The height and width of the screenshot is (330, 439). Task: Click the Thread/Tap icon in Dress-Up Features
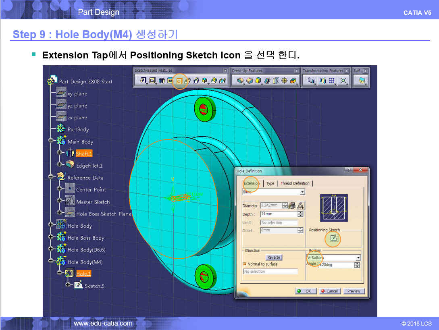[x=285, y=81]
